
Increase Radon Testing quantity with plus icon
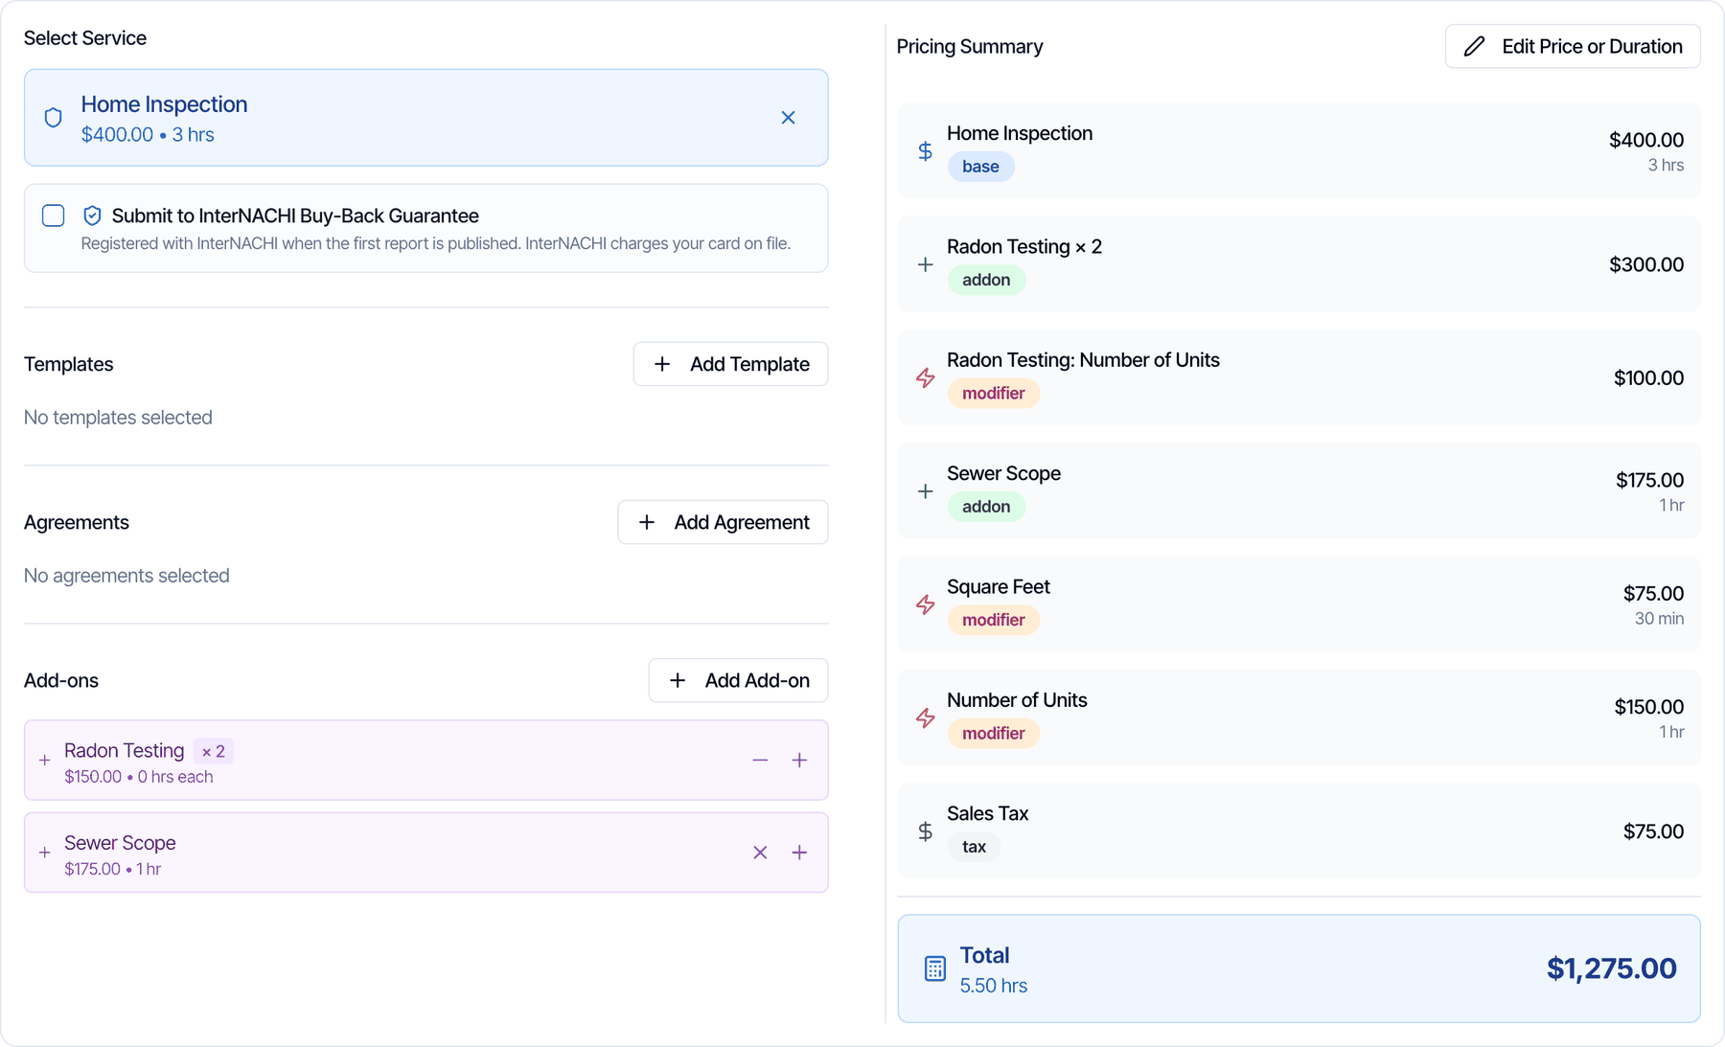point(799,761)
